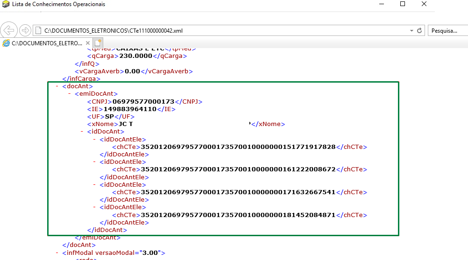Click IE value 149883964110
This screenshot has width=468, height=260.
(x=130, y=109)
